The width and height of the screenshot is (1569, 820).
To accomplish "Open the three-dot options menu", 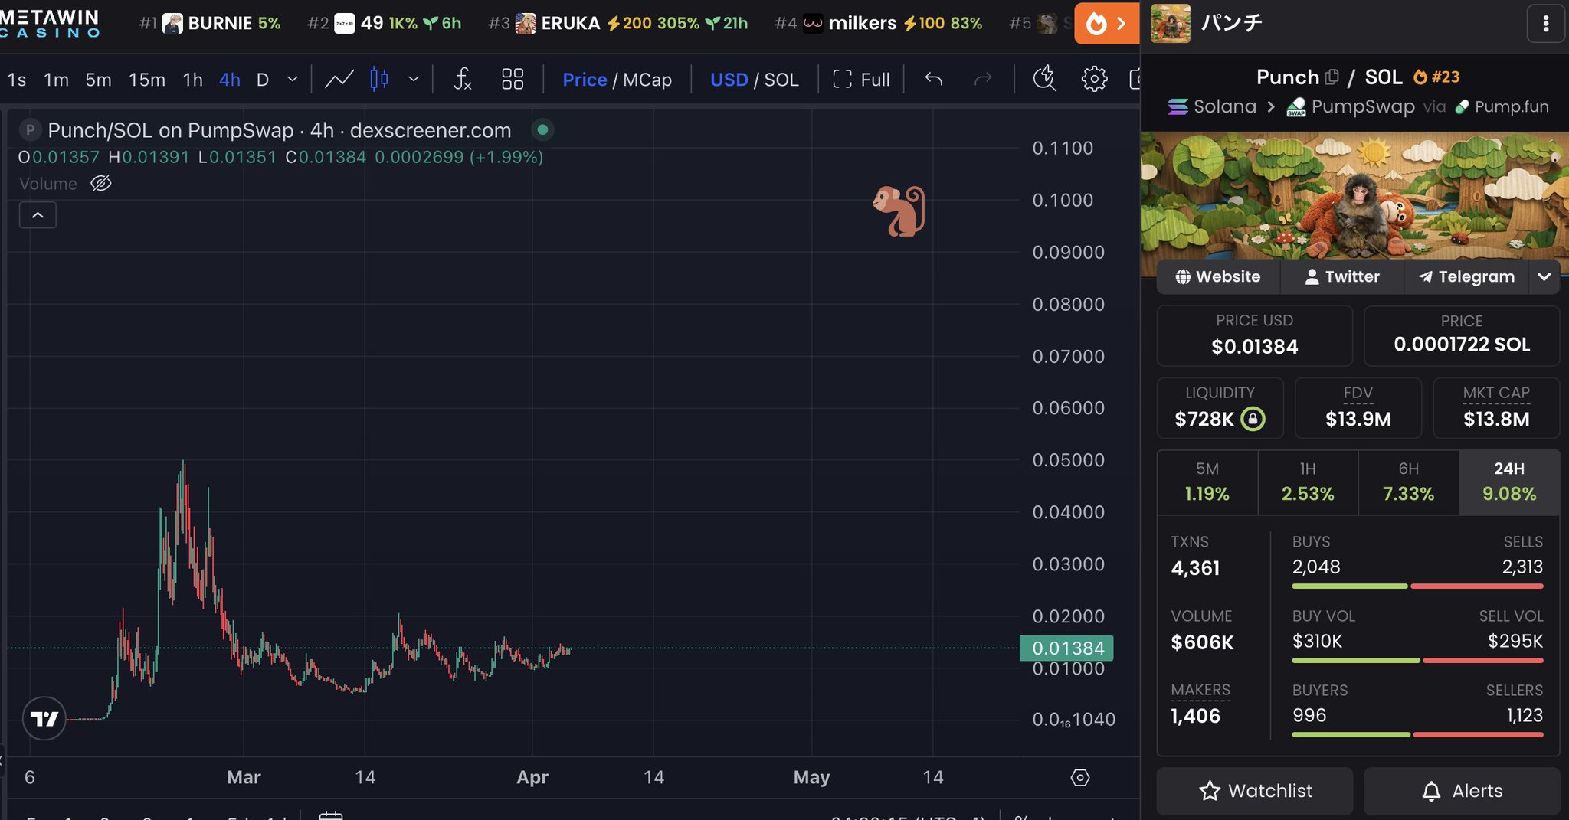I will click(x=1546, y=24).
